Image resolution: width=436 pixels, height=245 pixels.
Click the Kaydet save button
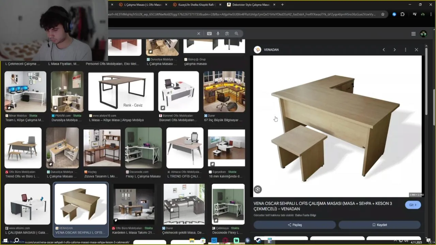tap(379, 225)
